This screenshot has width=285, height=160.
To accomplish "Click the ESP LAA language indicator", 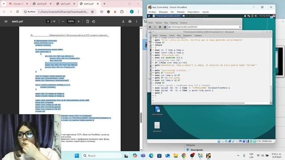I will point(251,156).
